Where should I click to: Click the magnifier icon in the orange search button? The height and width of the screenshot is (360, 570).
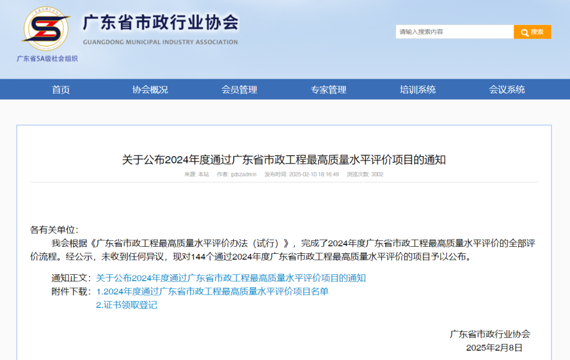[524, 32]
